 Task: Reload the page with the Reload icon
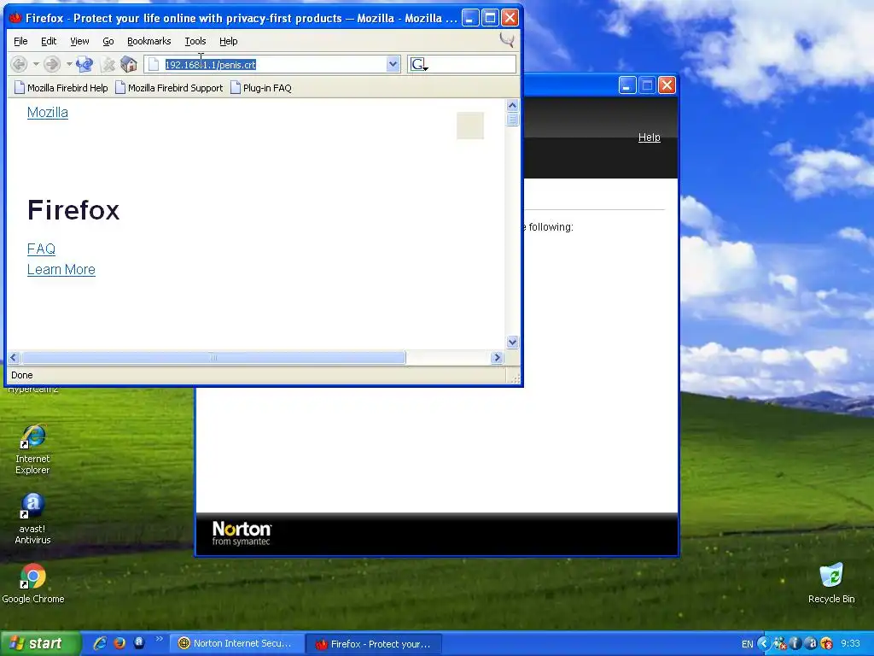click(84, 64)
